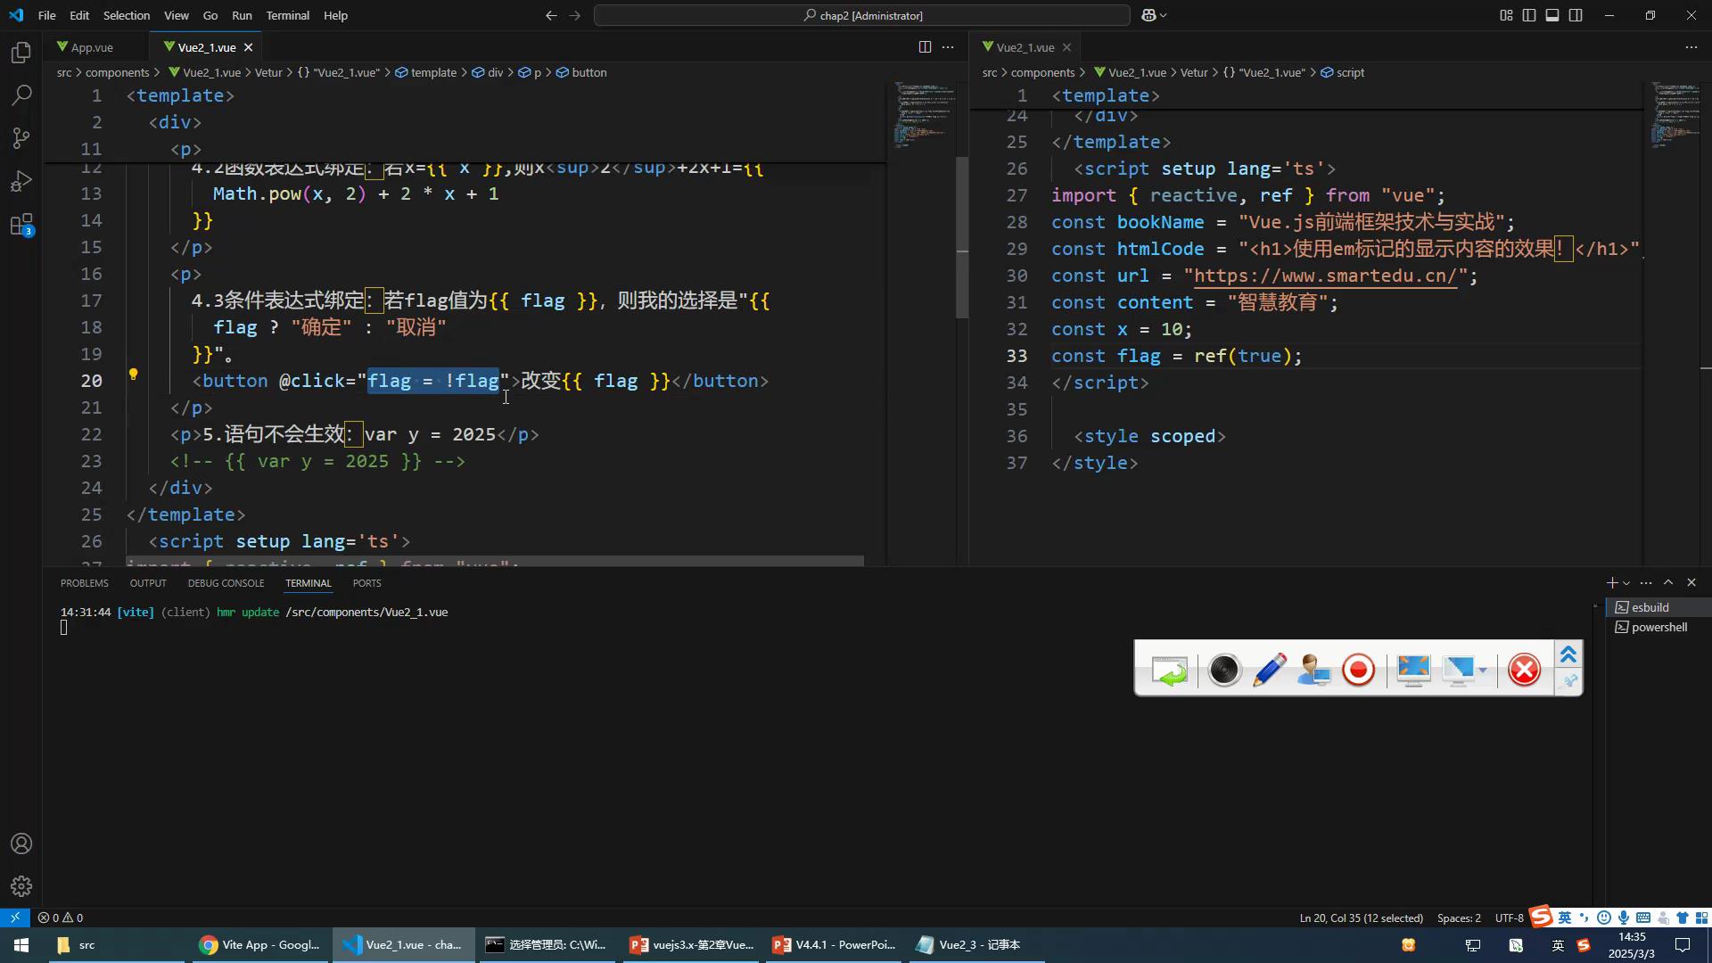The width and height of the screenshot is (1712, 963).
Task: Click the Spaces: 2 indentation status item
Action: pyautogui.click(x=1459, y=918)
